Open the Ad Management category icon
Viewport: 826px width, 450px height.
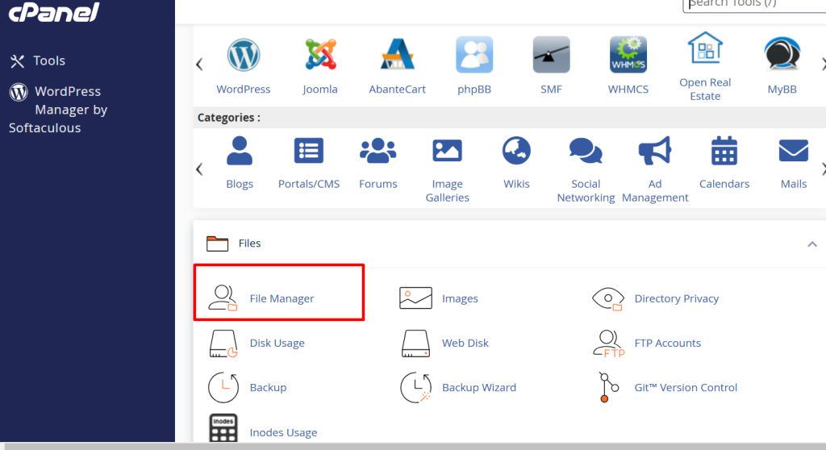(655, 151)
